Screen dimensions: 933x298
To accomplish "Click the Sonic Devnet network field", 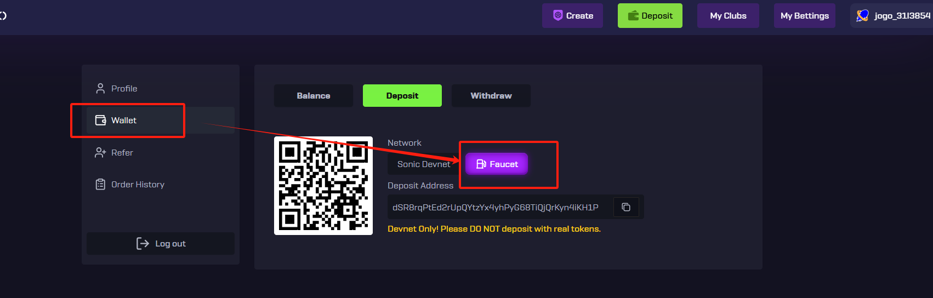I will (x=423, y=164).
